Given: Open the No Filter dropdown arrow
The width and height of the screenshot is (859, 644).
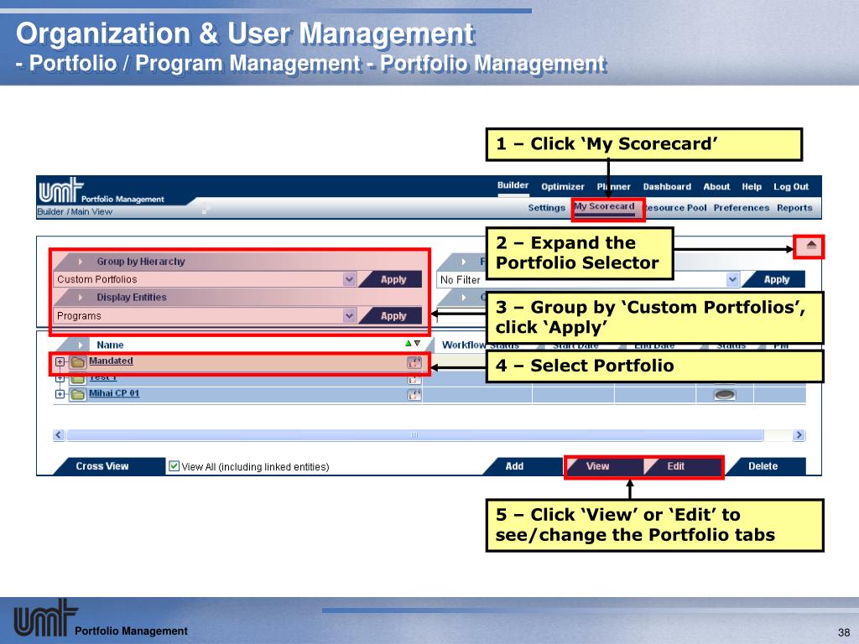Looking at the screenshot, I should 732,279.
